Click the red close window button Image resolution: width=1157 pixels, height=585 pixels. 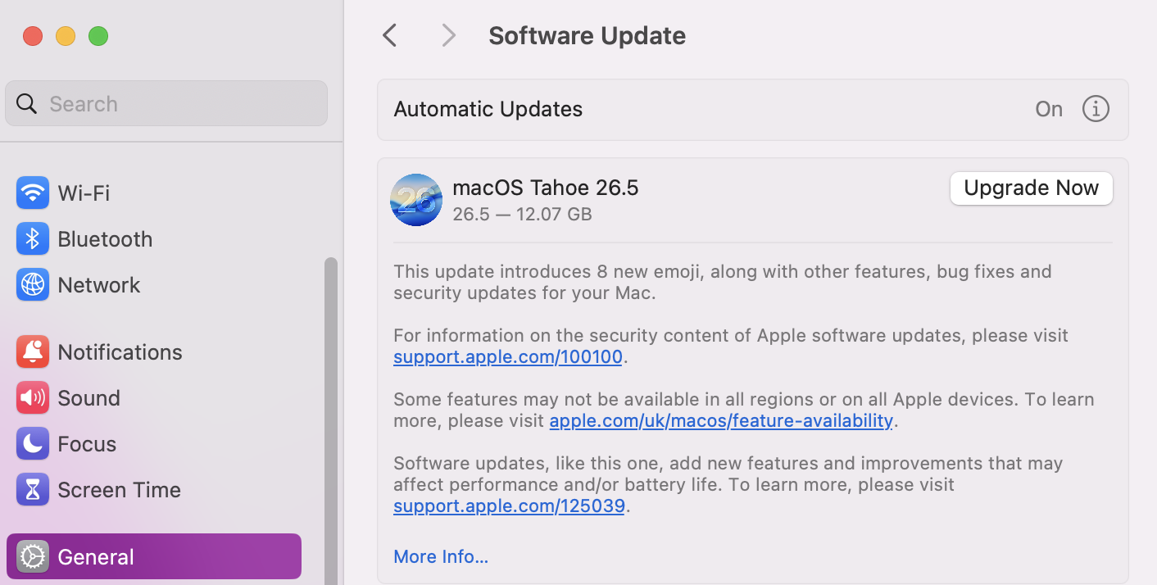pos(33,36)
